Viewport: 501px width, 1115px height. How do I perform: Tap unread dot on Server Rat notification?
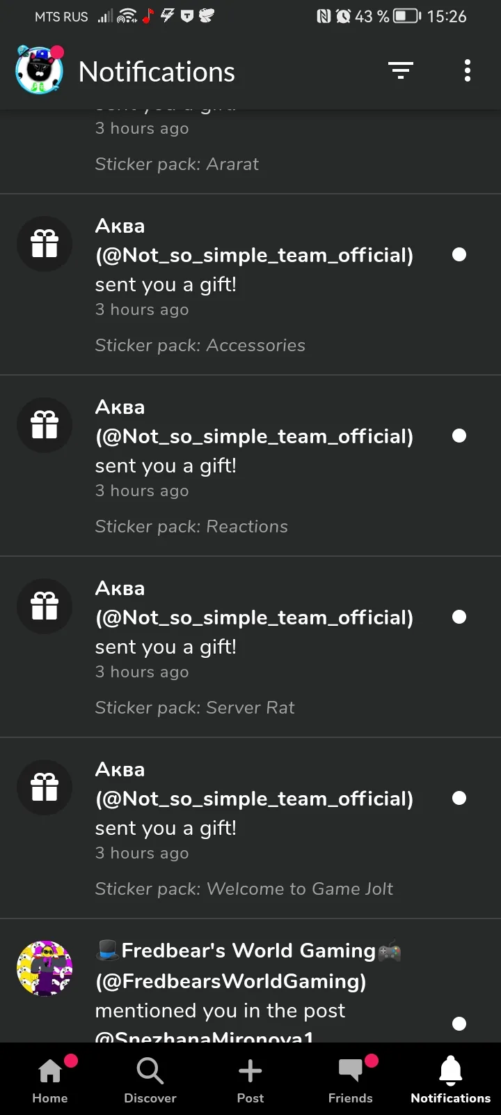coord(459,617)
